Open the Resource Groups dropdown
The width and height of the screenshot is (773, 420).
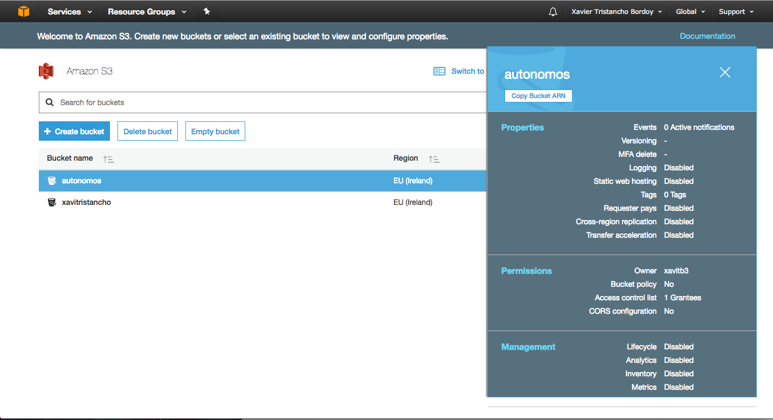pos(147,11)
